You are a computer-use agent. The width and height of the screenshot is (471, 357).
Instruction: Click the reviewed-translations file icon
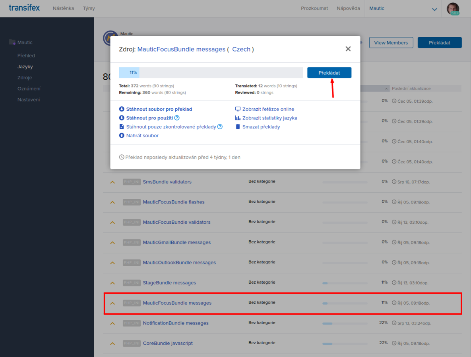coord(122,127)
